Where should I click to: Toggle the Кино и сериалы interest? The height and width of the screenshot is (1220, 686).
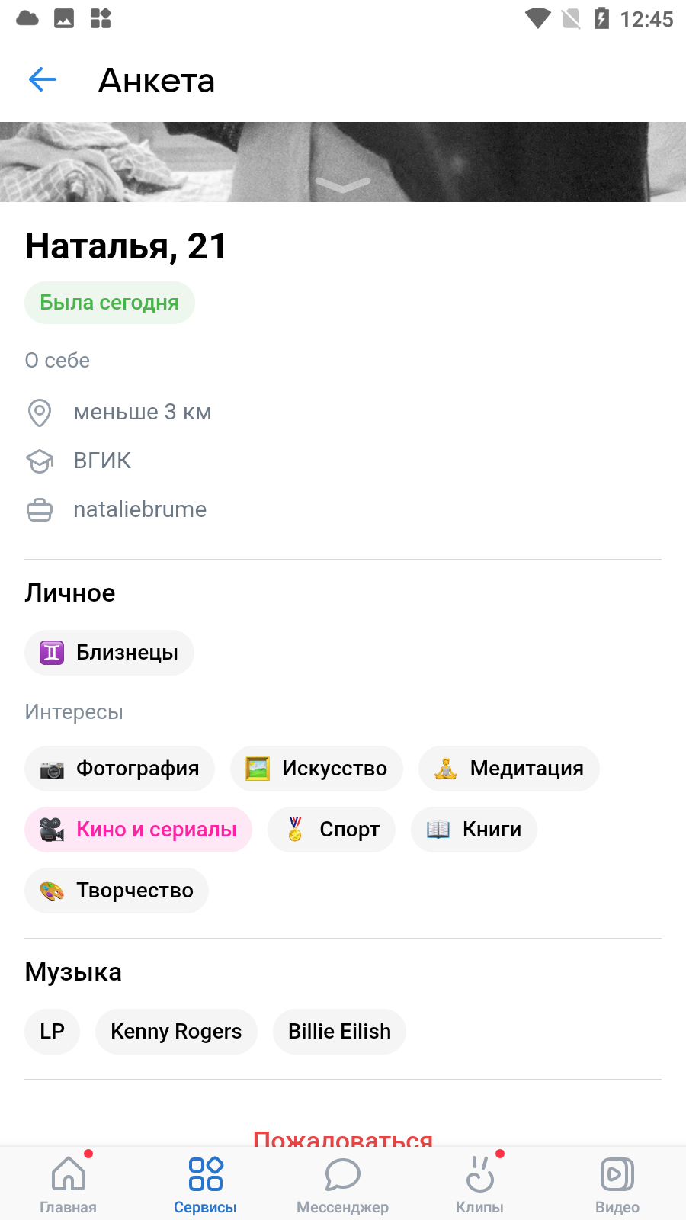pyautogui.click(x=138, y=830)
